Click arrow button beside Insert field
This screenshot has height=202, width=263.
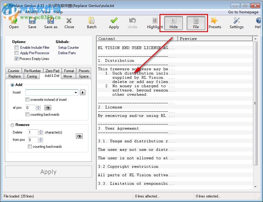point(82,92)
